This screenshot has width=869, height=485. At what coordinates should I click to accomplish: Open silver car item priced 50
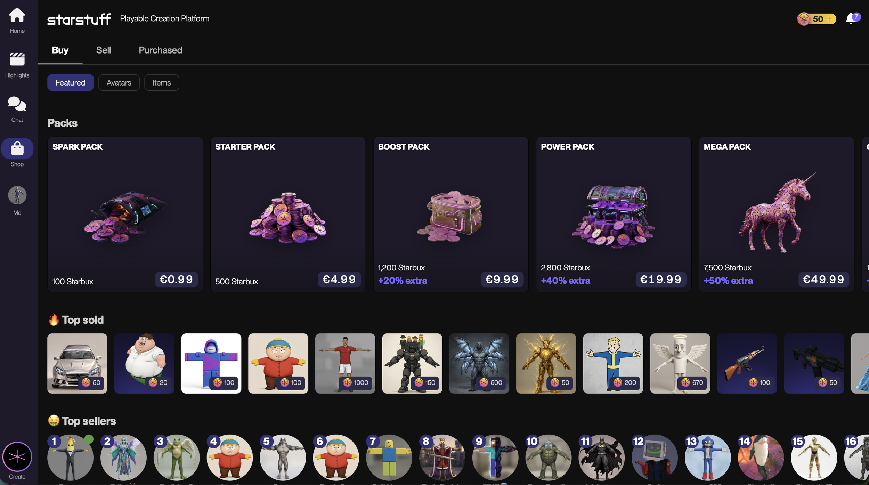[x=77, y=363]
